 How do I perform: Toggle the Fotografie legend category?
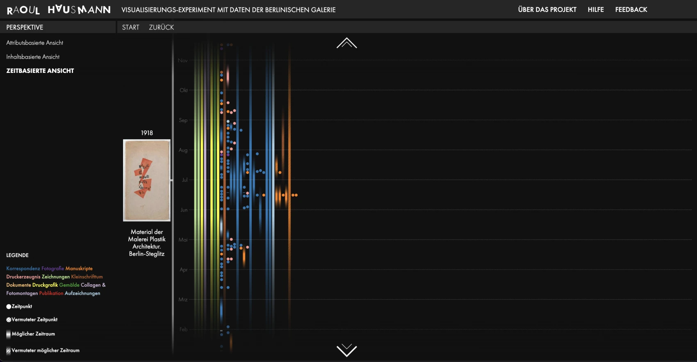pyautogui.click(x=52, y=269)
